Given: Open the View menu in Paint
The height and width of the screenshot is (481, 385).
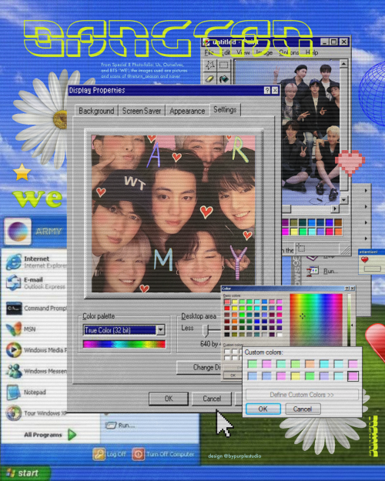Looking at the screenshot, I should click(x=243, y=53).
